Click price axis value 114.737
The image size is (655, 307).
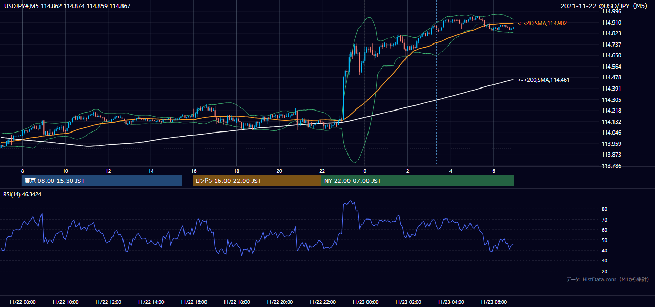(611, 45)
